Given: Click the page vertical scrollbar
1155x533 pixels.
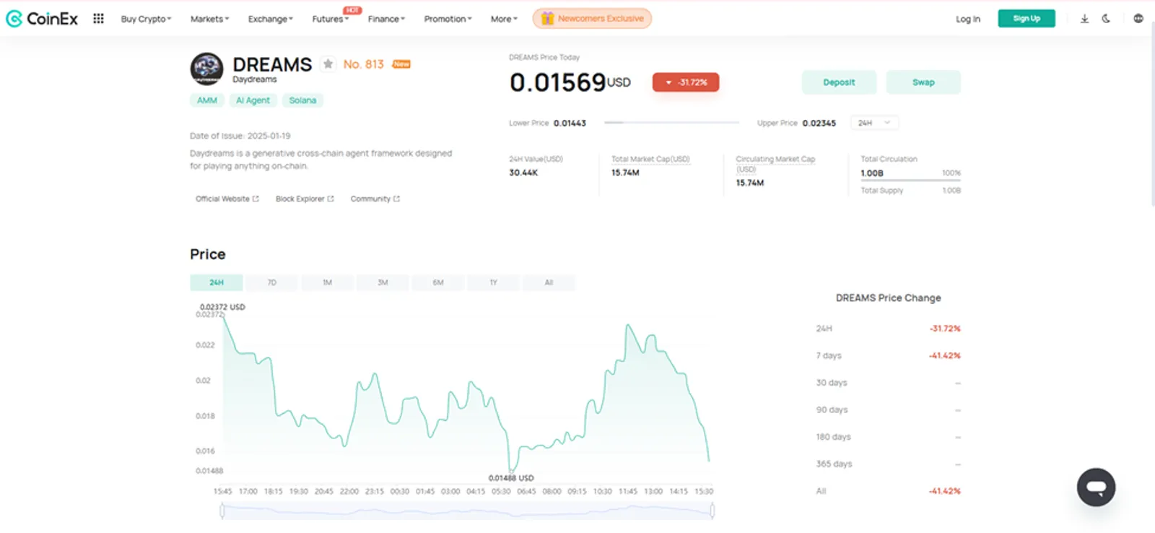Looking at the screenshot, I should pos(1152,116).
